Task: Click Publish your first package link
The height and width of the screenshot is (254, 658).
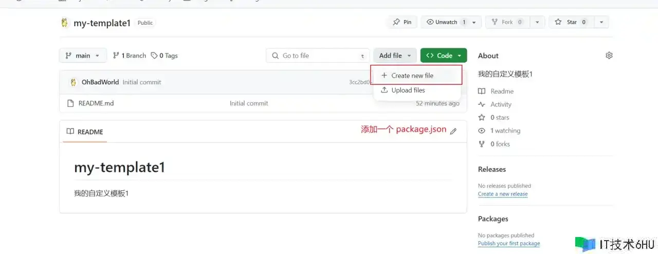Action: (509, 243)
